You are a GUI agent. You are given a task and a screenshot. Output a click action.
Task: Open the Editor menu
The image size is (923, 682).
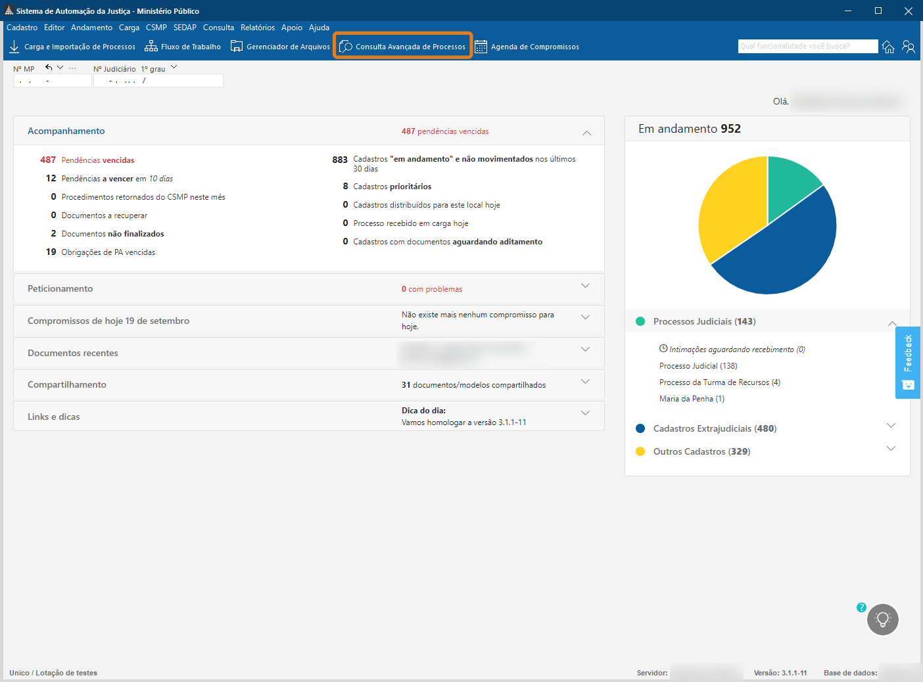pos(54,28)
